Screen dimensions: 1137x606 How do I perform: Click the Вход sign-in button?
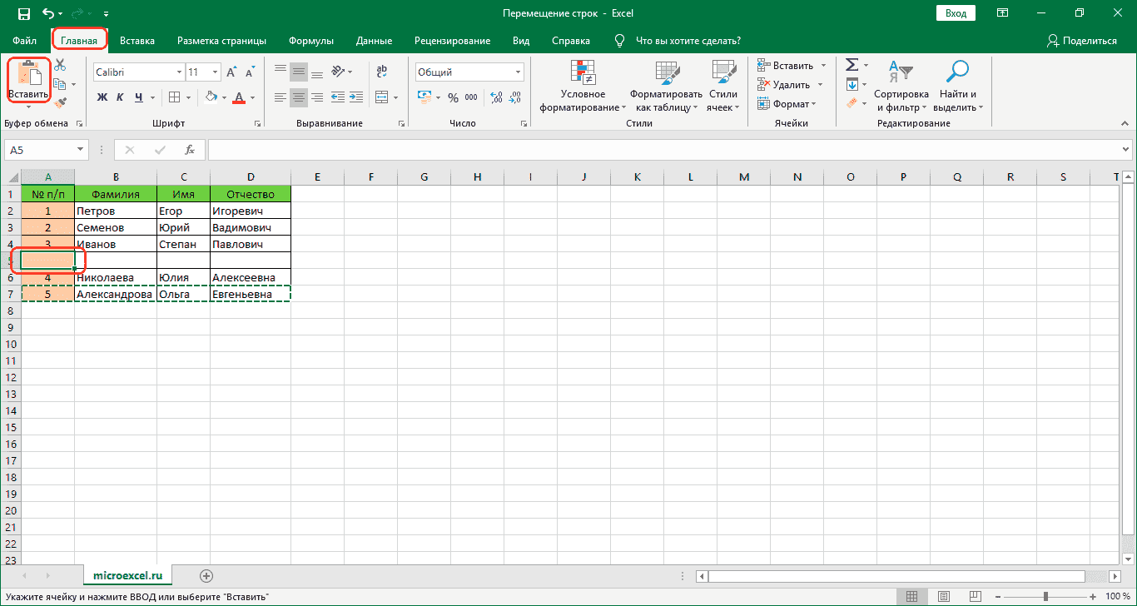point(955,12)
